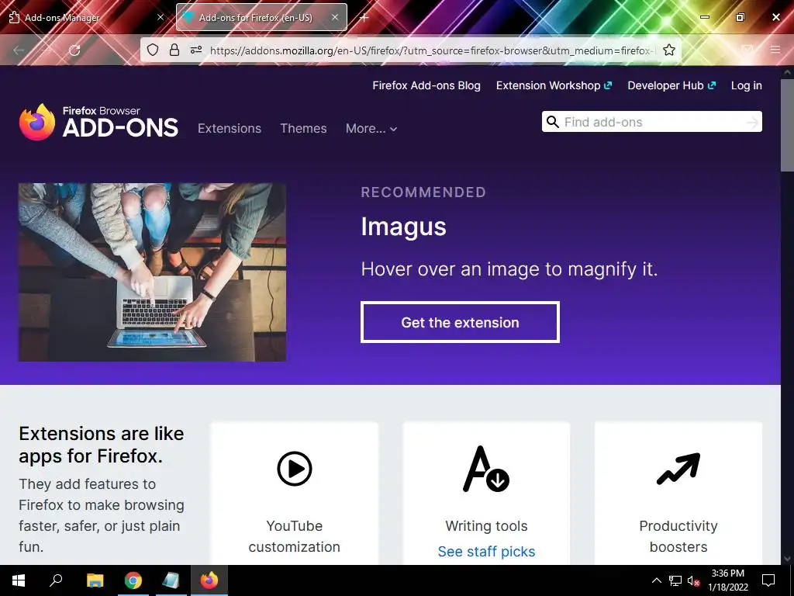794x596 pixels.
Task: Bookmark this page with the star icon
Action: pyautogui.click(x=669, y=50)
